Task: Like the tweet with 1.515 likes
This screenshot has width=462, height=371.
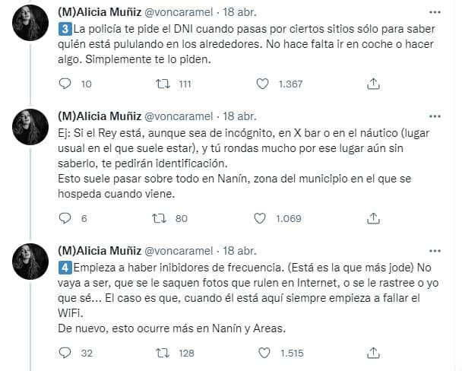Action: pos(264,353)
